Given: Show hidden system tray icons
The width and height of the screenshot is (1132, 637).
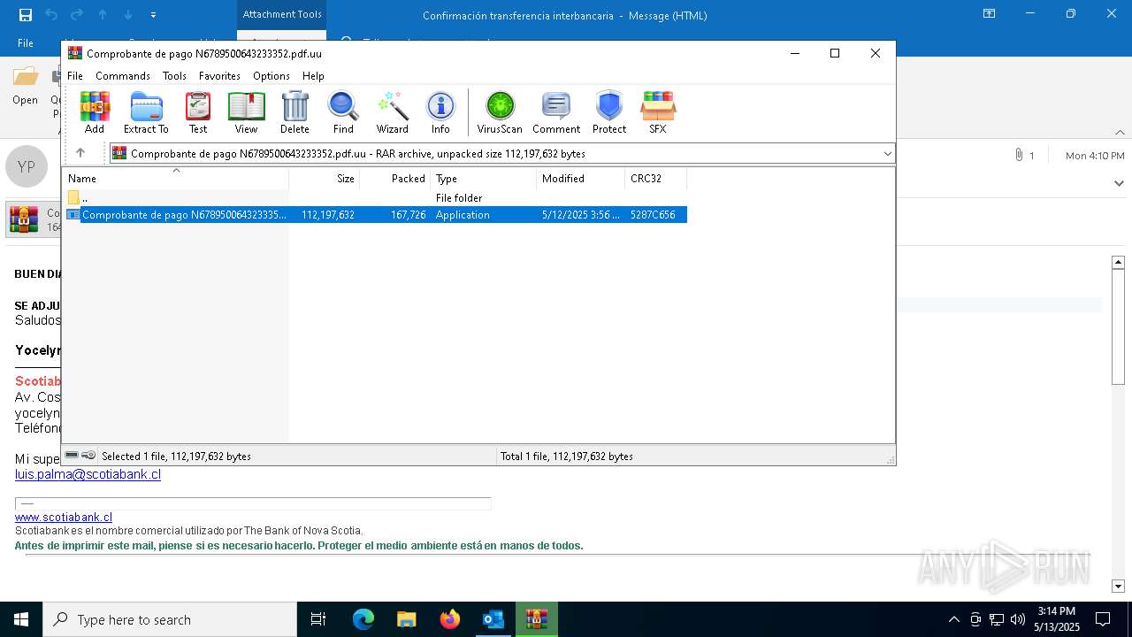Looking at the screenshot, I should tap(953, 619).
